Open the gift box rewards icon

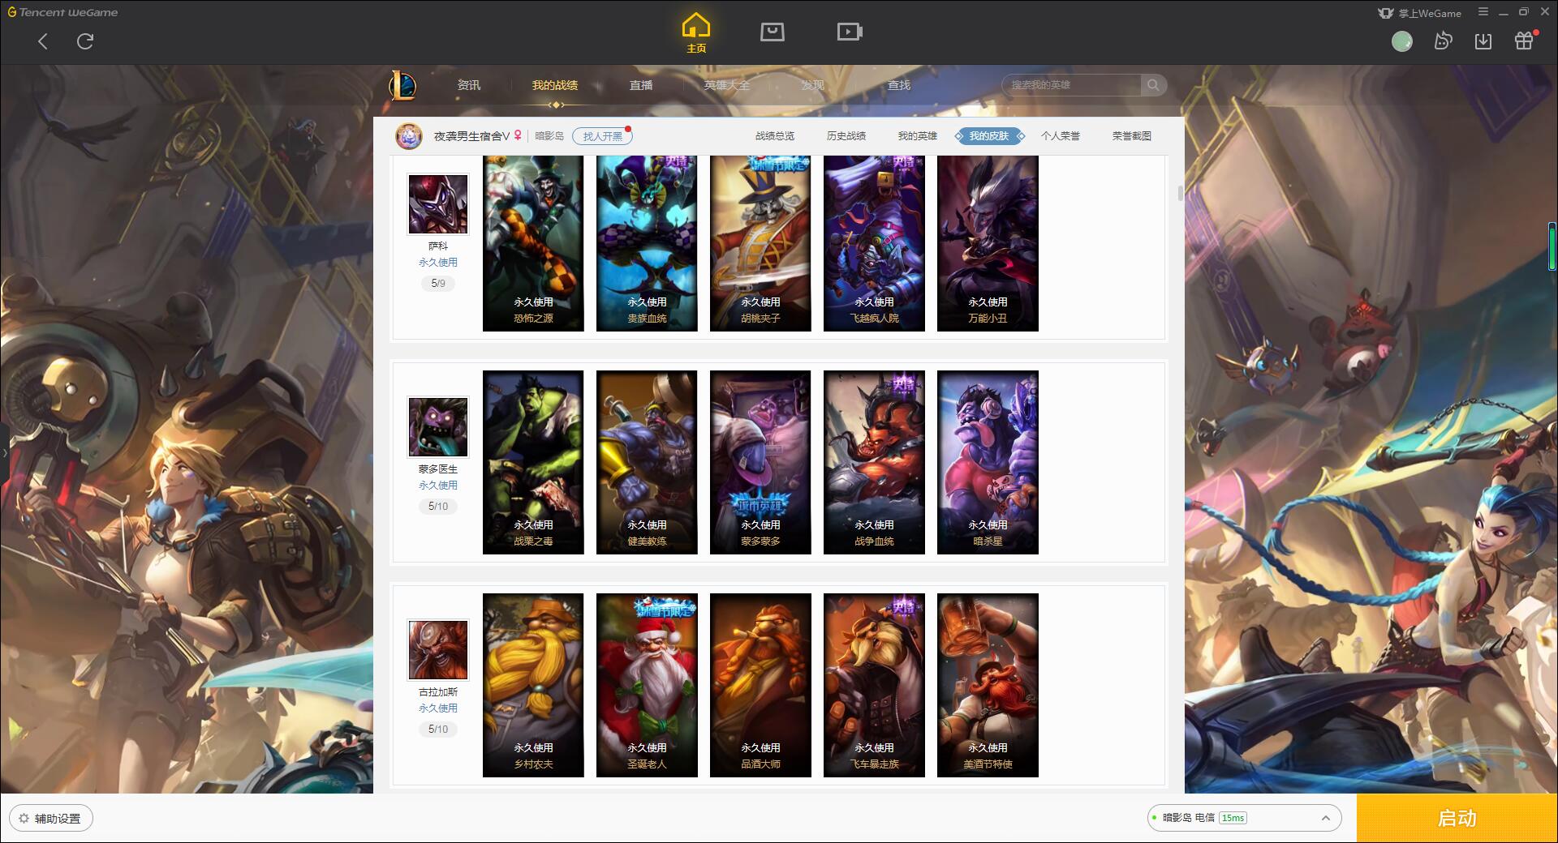pos(1524,41)
